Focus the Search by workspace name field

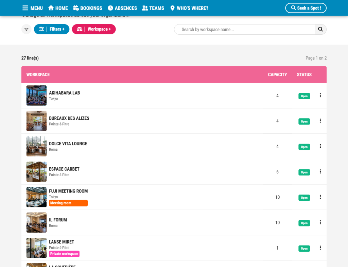[244, 29]
